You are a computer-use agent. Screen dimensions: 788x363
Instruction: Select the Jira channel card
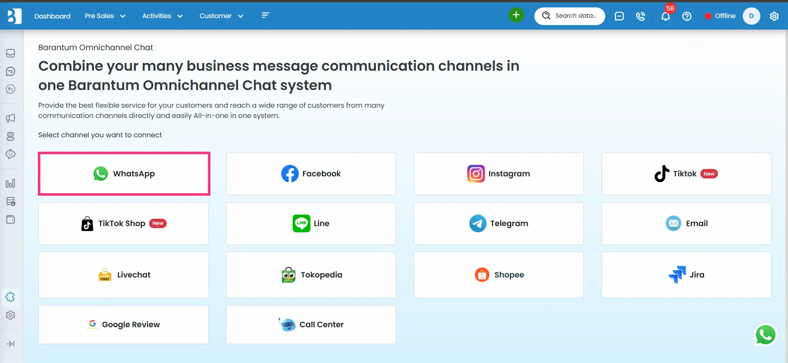686,275
